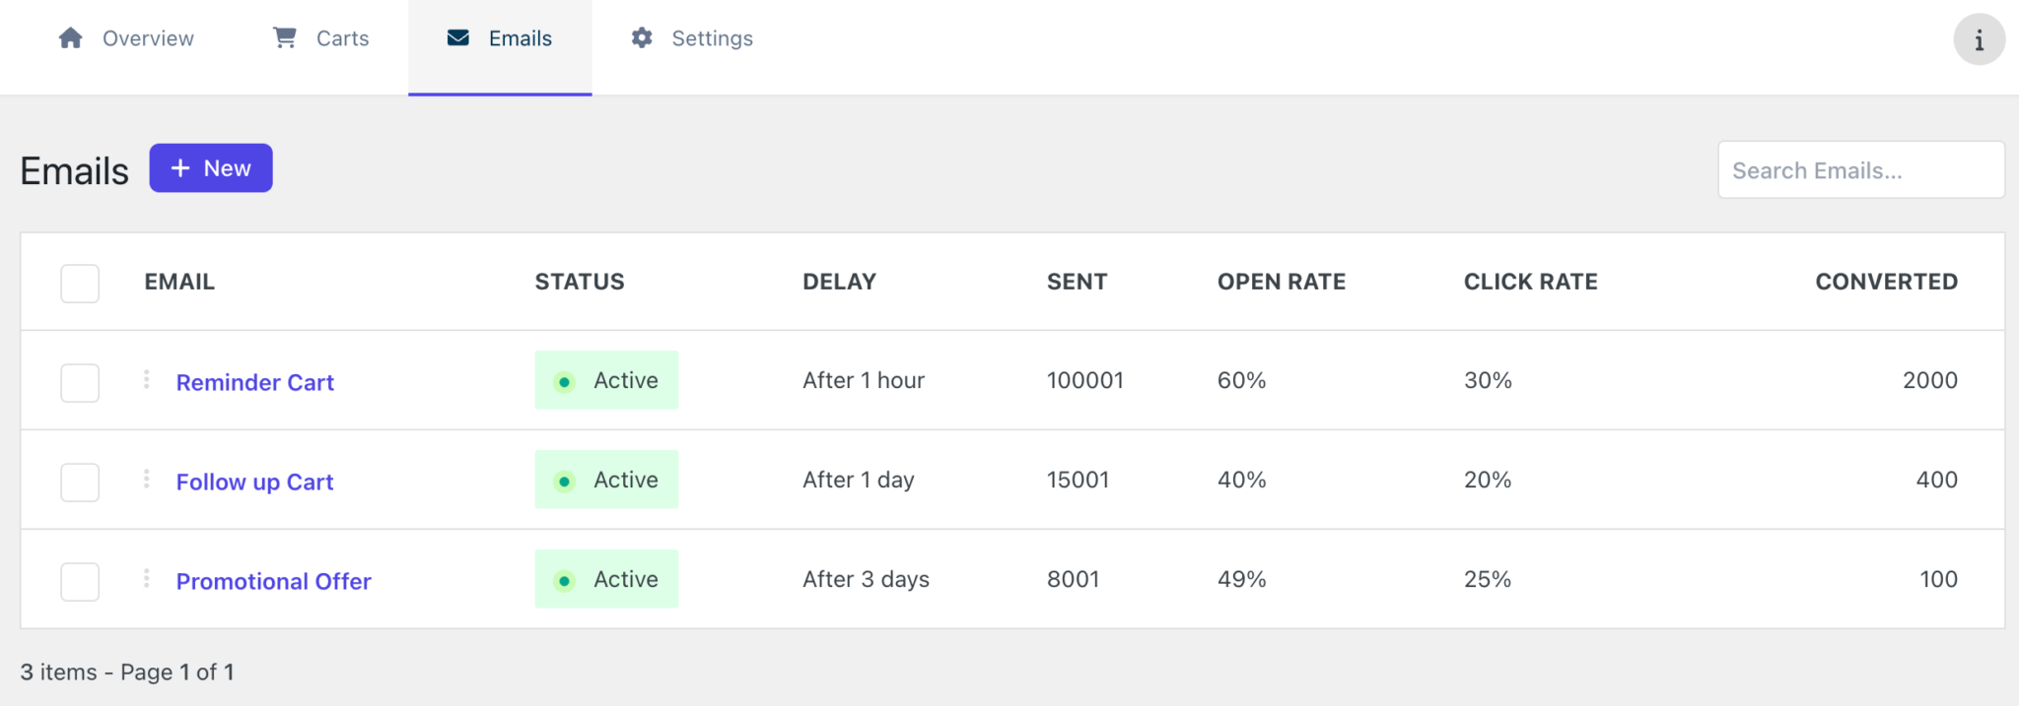Open the info icon in the top right corner
Viewport: 2019px width, 706px height.
1980,39
